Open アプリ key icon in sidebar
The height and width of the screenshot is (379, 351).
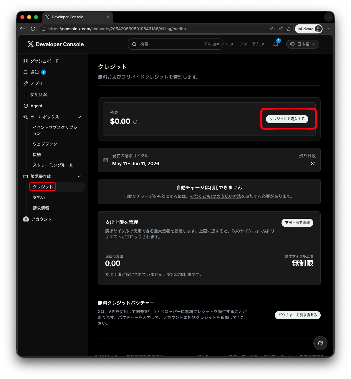pos(26,84)
